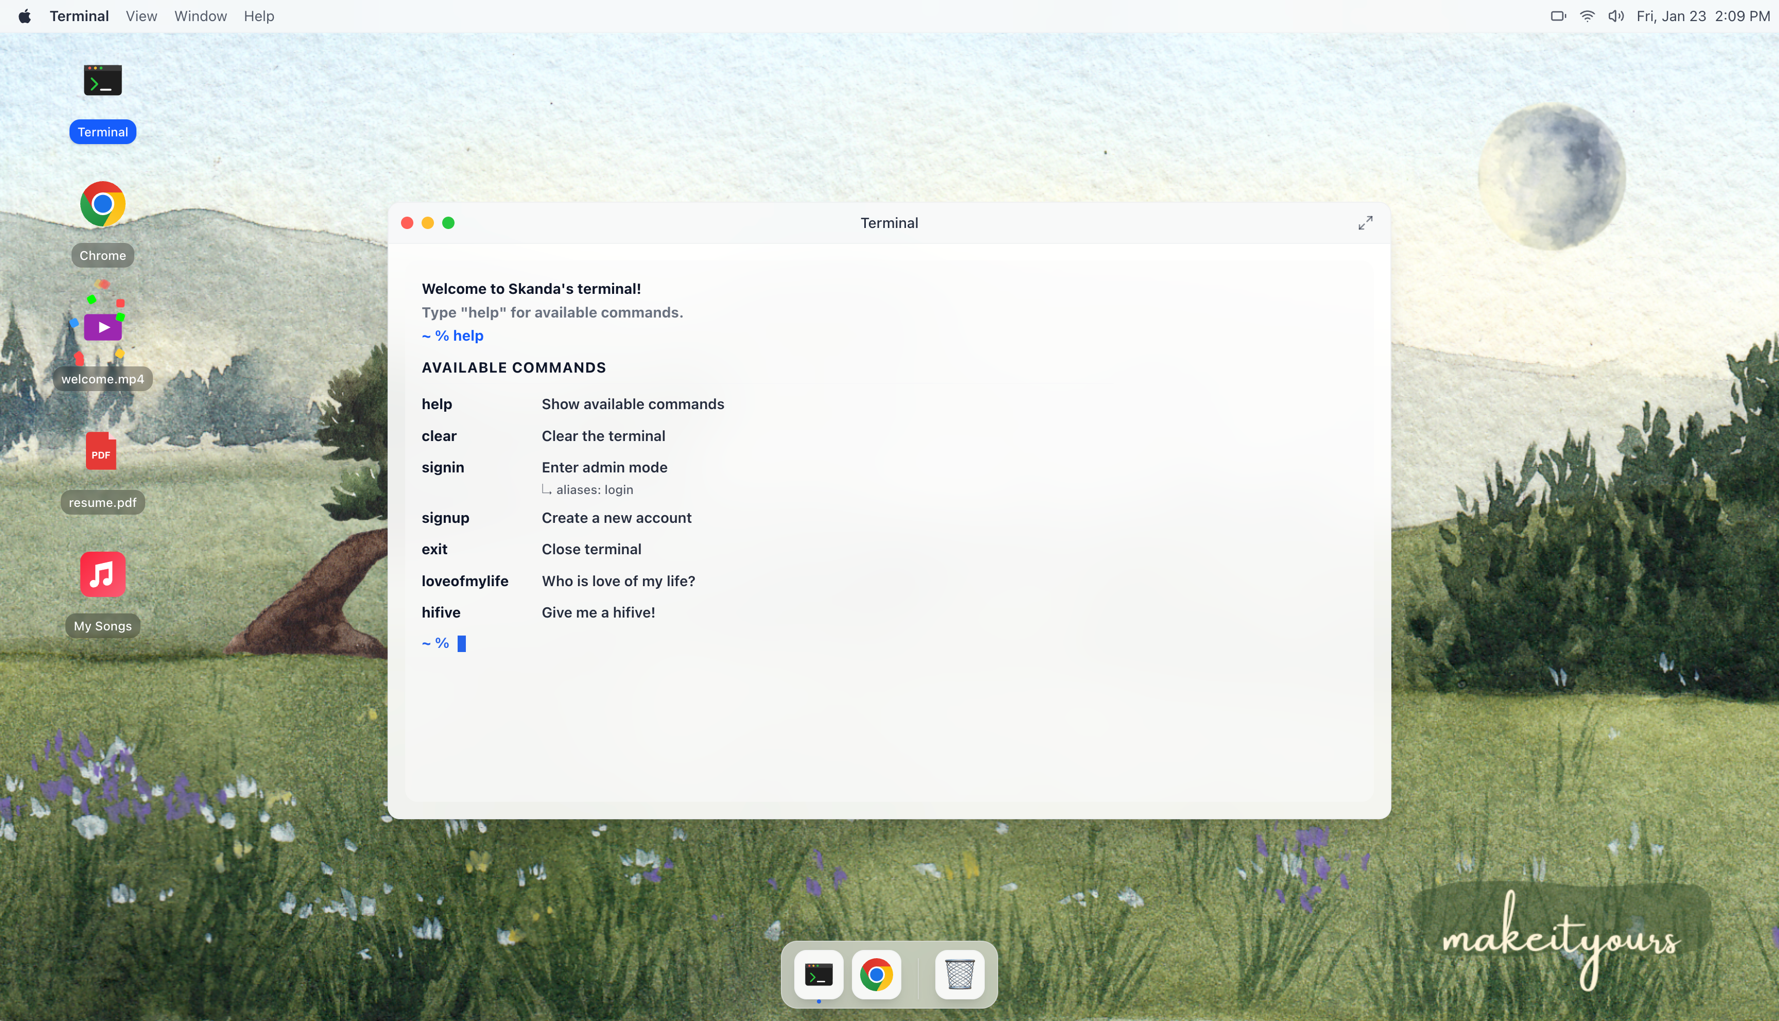The height and width of the screenshot is (1021, 1779).
Task: Click the Apple logo menu
Action: [x=25, y=16]
